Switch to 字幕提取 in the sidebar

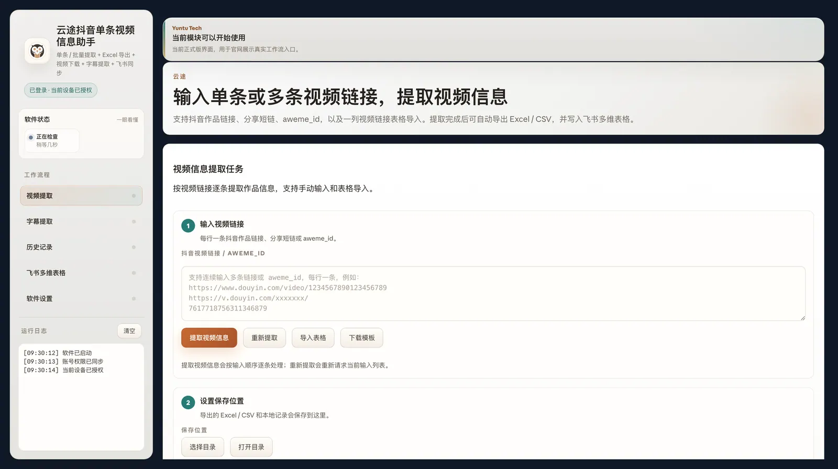tap(81, 221)
